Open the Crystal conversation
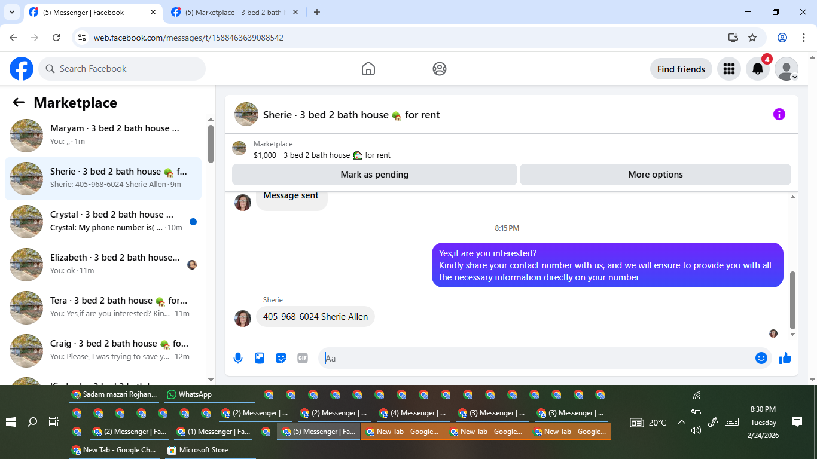 (103, 222)
